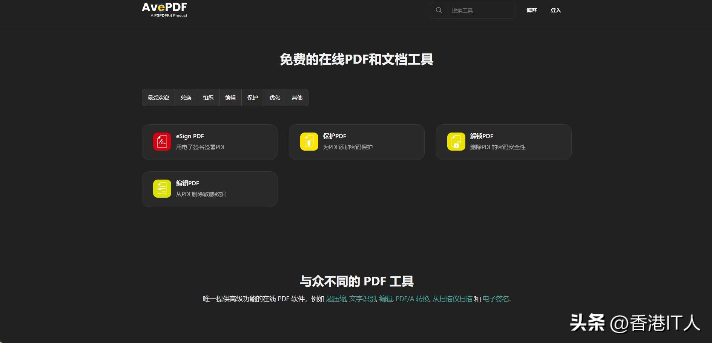Click the 用电子签名签署PDF description text
The height and width of the screenshot is (343, 712).
(x=201, y=147)
